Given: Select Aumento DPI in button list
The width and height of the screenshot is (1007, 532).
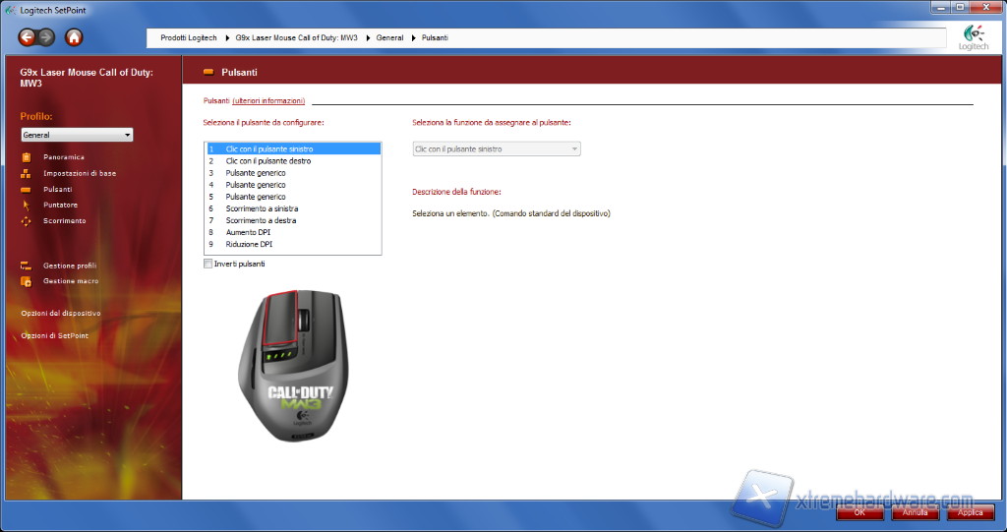Looking at the screenshot, I should click(x=247, y=232).
